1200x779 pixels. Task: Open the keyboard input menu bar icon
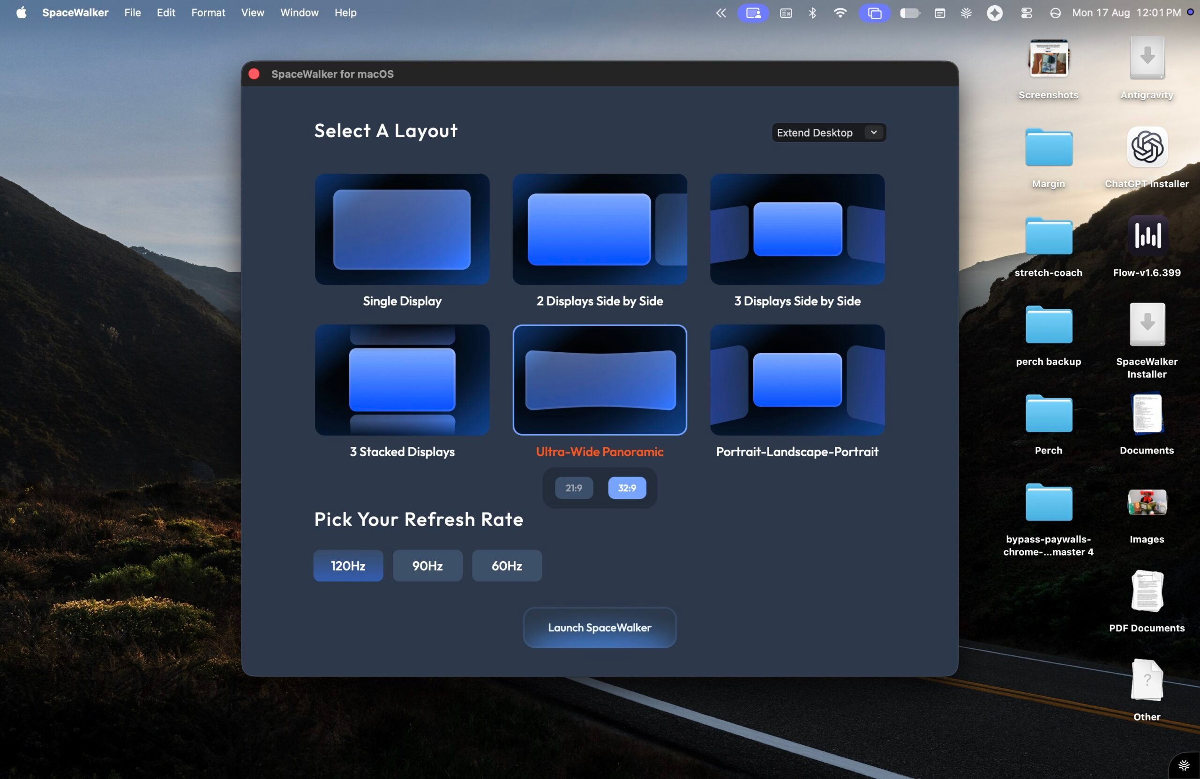coord(786,13)
